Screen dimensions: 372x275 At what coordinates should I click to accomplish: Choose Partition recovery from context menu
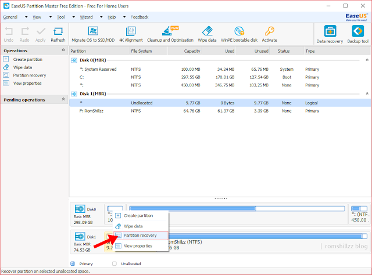141,236
